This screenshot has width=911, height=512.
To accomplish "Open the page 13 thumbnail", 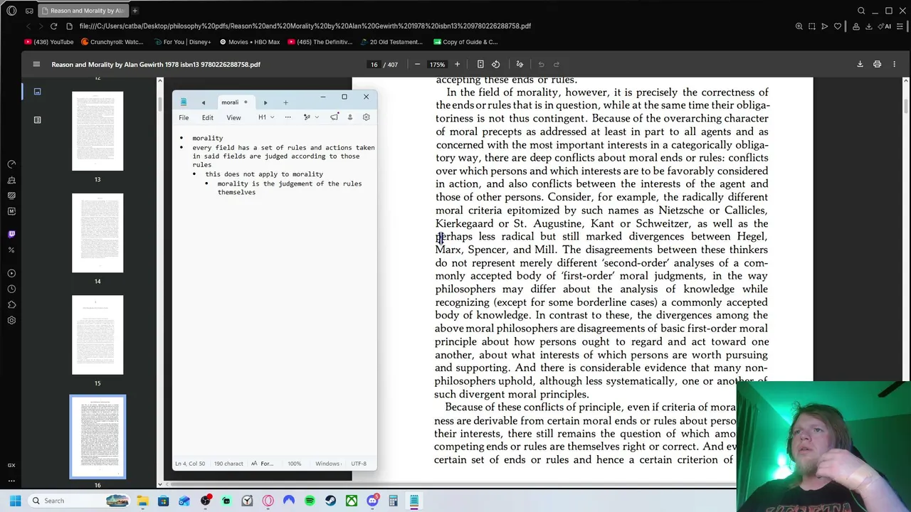I will pyautogui.click(x=98, y=131).
